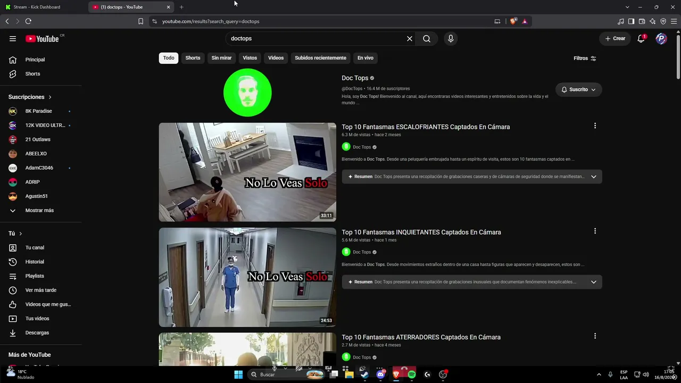Open YouTube notifications bell

coord(641,38)
